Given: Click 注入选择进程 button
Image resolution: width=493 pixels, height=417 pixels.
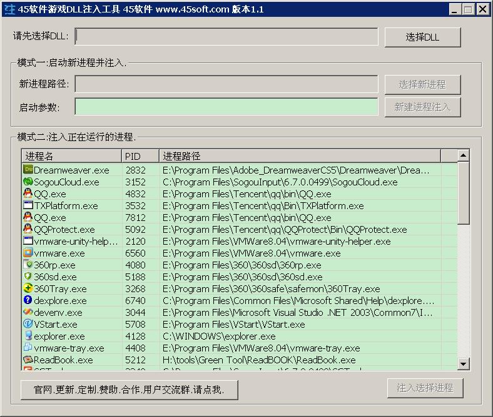Looking at the screenshot, I should tap(425, 388).
